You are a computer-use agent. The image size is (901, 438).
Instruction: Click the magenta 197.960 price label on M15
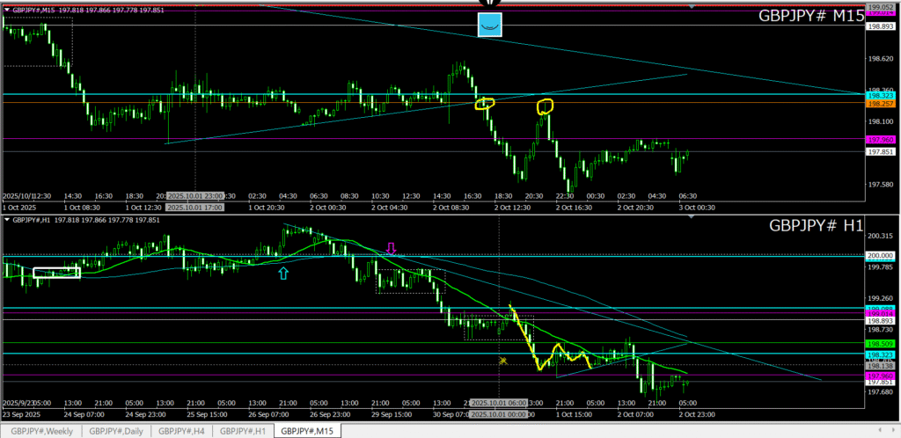(881, 140)
